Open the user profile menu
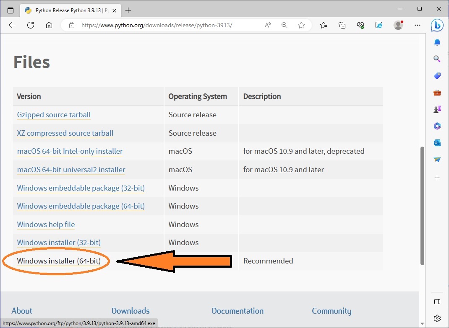 point(398,25)
